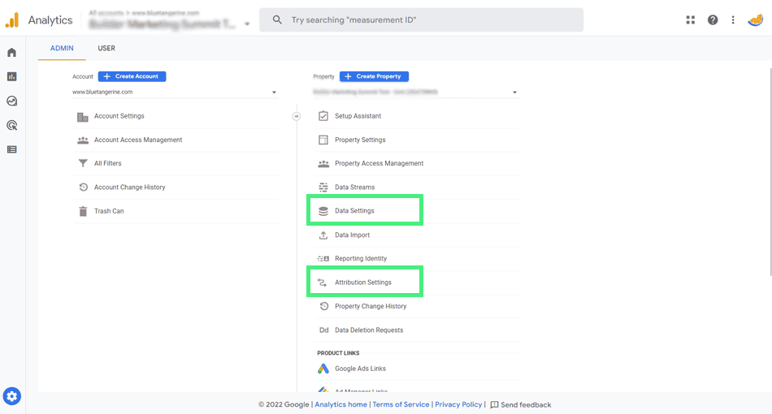772x414 pixels.
Task: Focus the search field
Action: [x=422, y=20]
